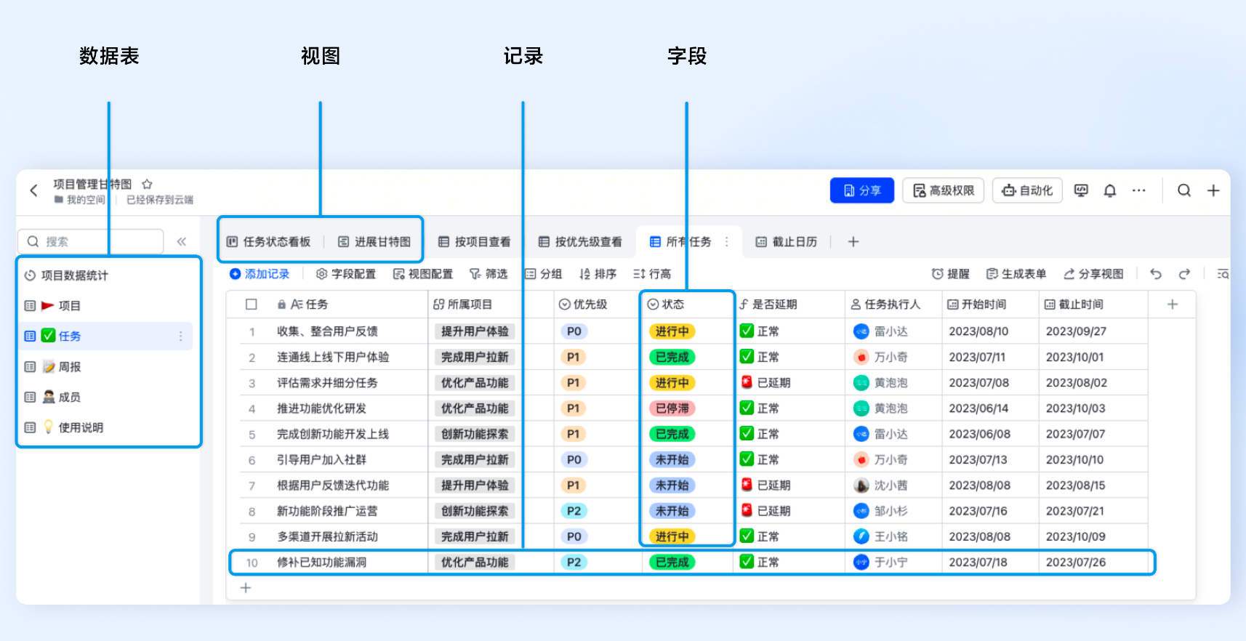Image resolution: width=1246 pixels, height=641 pixels.
Task: Click the search magnifier icon in the top bar
Action: tap(1183, 190)
